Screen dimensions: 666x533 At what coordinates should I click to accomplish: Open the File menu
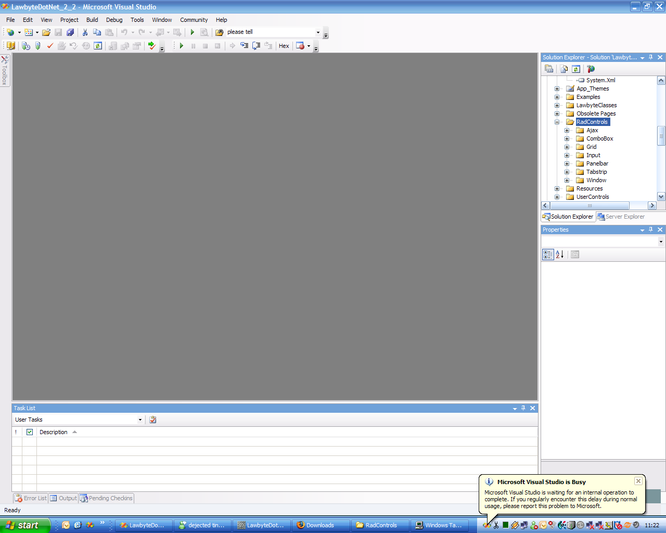tap(10, 20)
